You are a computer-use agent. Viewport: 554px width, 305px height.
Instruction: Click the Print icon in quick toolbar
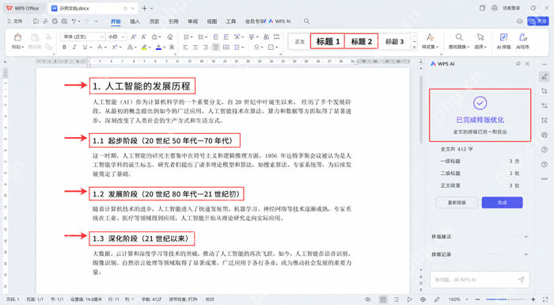[55, 21]
